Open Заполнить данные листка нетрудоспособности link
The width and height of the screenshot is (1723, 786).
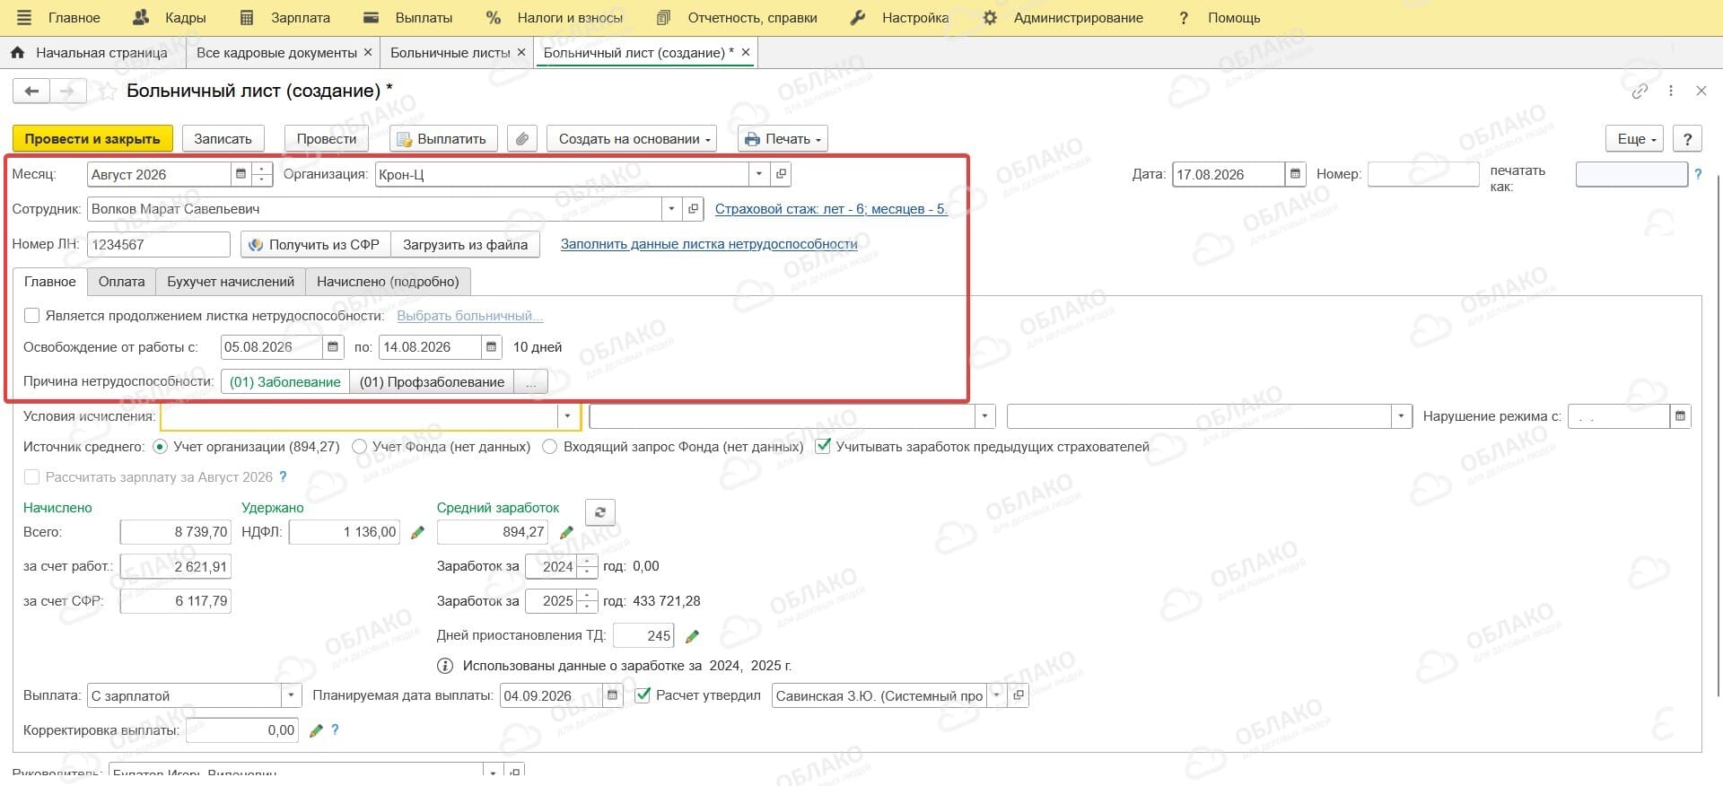pyautogui.click(x=709, y=244)
